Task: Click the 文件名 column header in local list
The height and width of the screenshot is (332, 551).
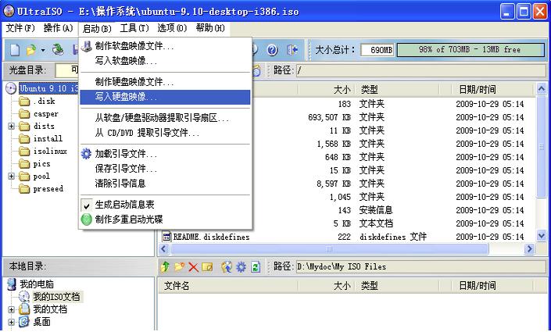Action: pyautogui.click(x=228, y=286)
